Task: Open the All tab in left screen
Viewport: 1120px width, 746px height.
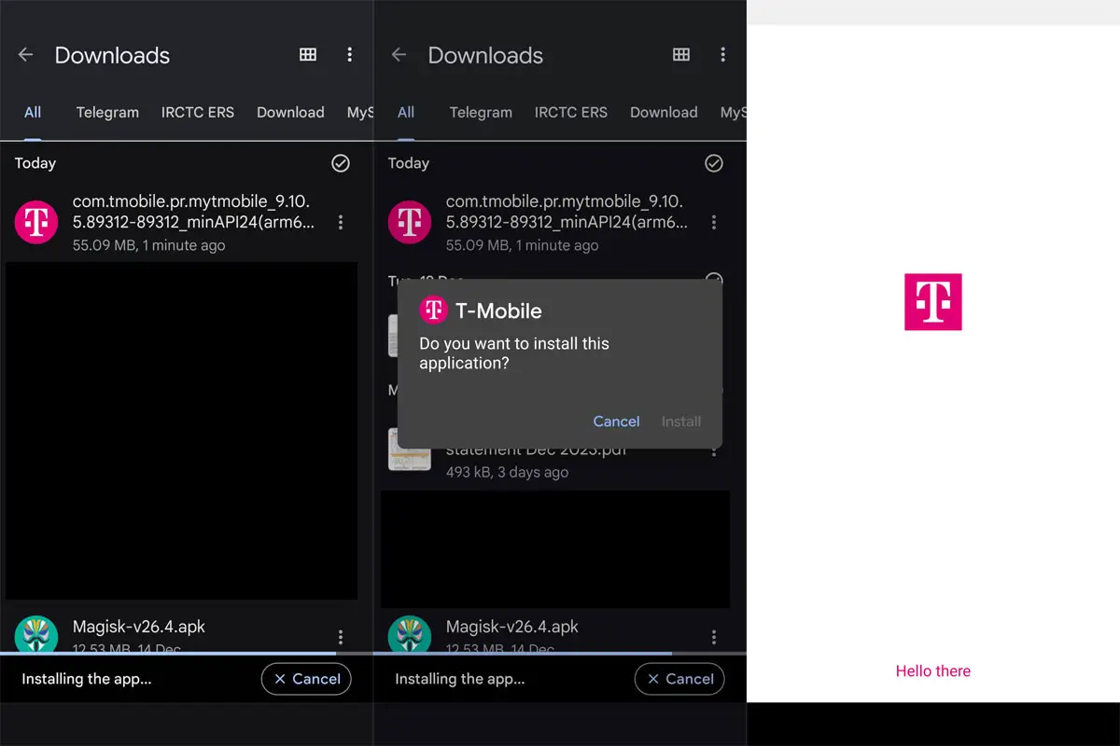Action: (x=33, y=113)
